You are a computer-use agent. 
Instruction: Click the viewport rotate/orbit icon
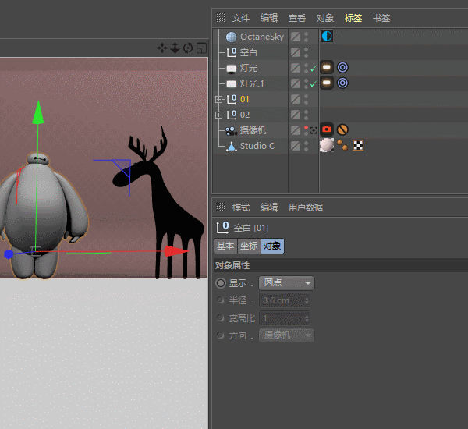coord(188,48)
